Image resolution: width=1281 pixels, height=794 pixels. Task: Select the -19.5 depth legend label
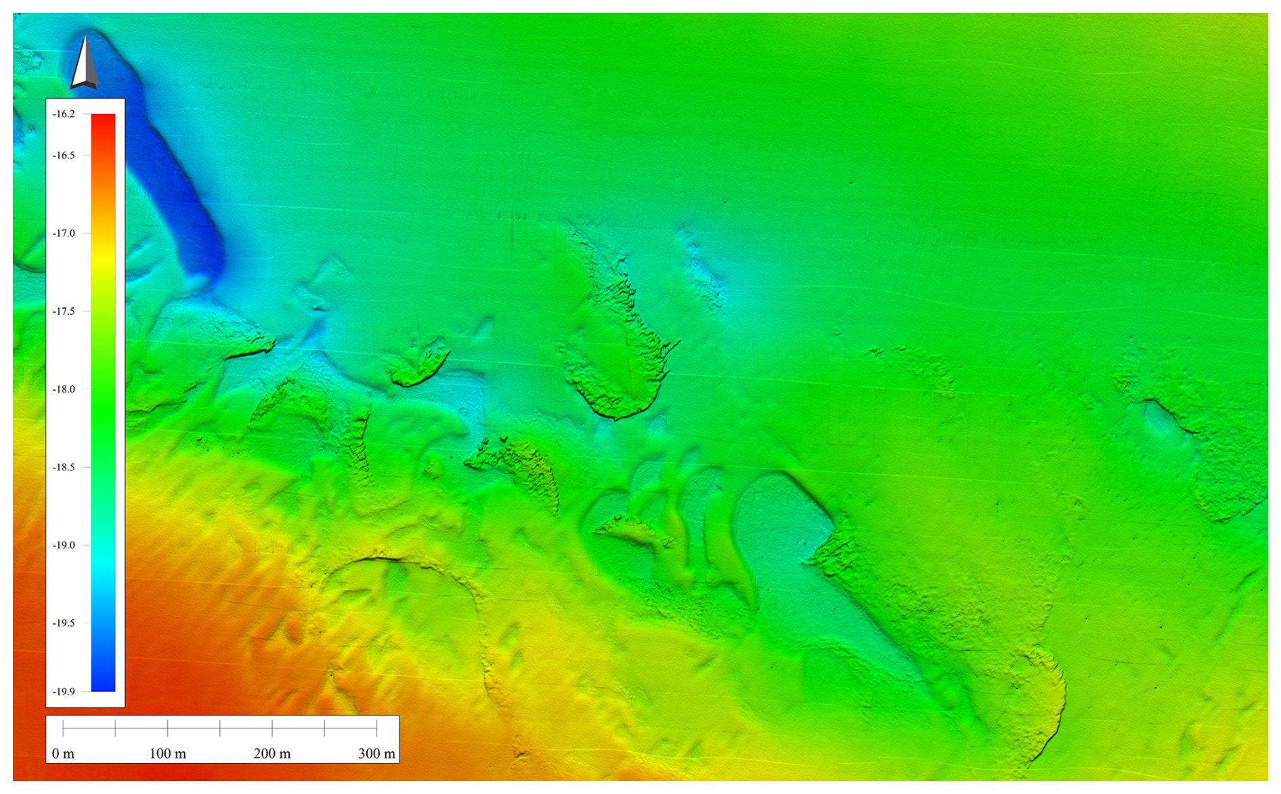point(64,623)
